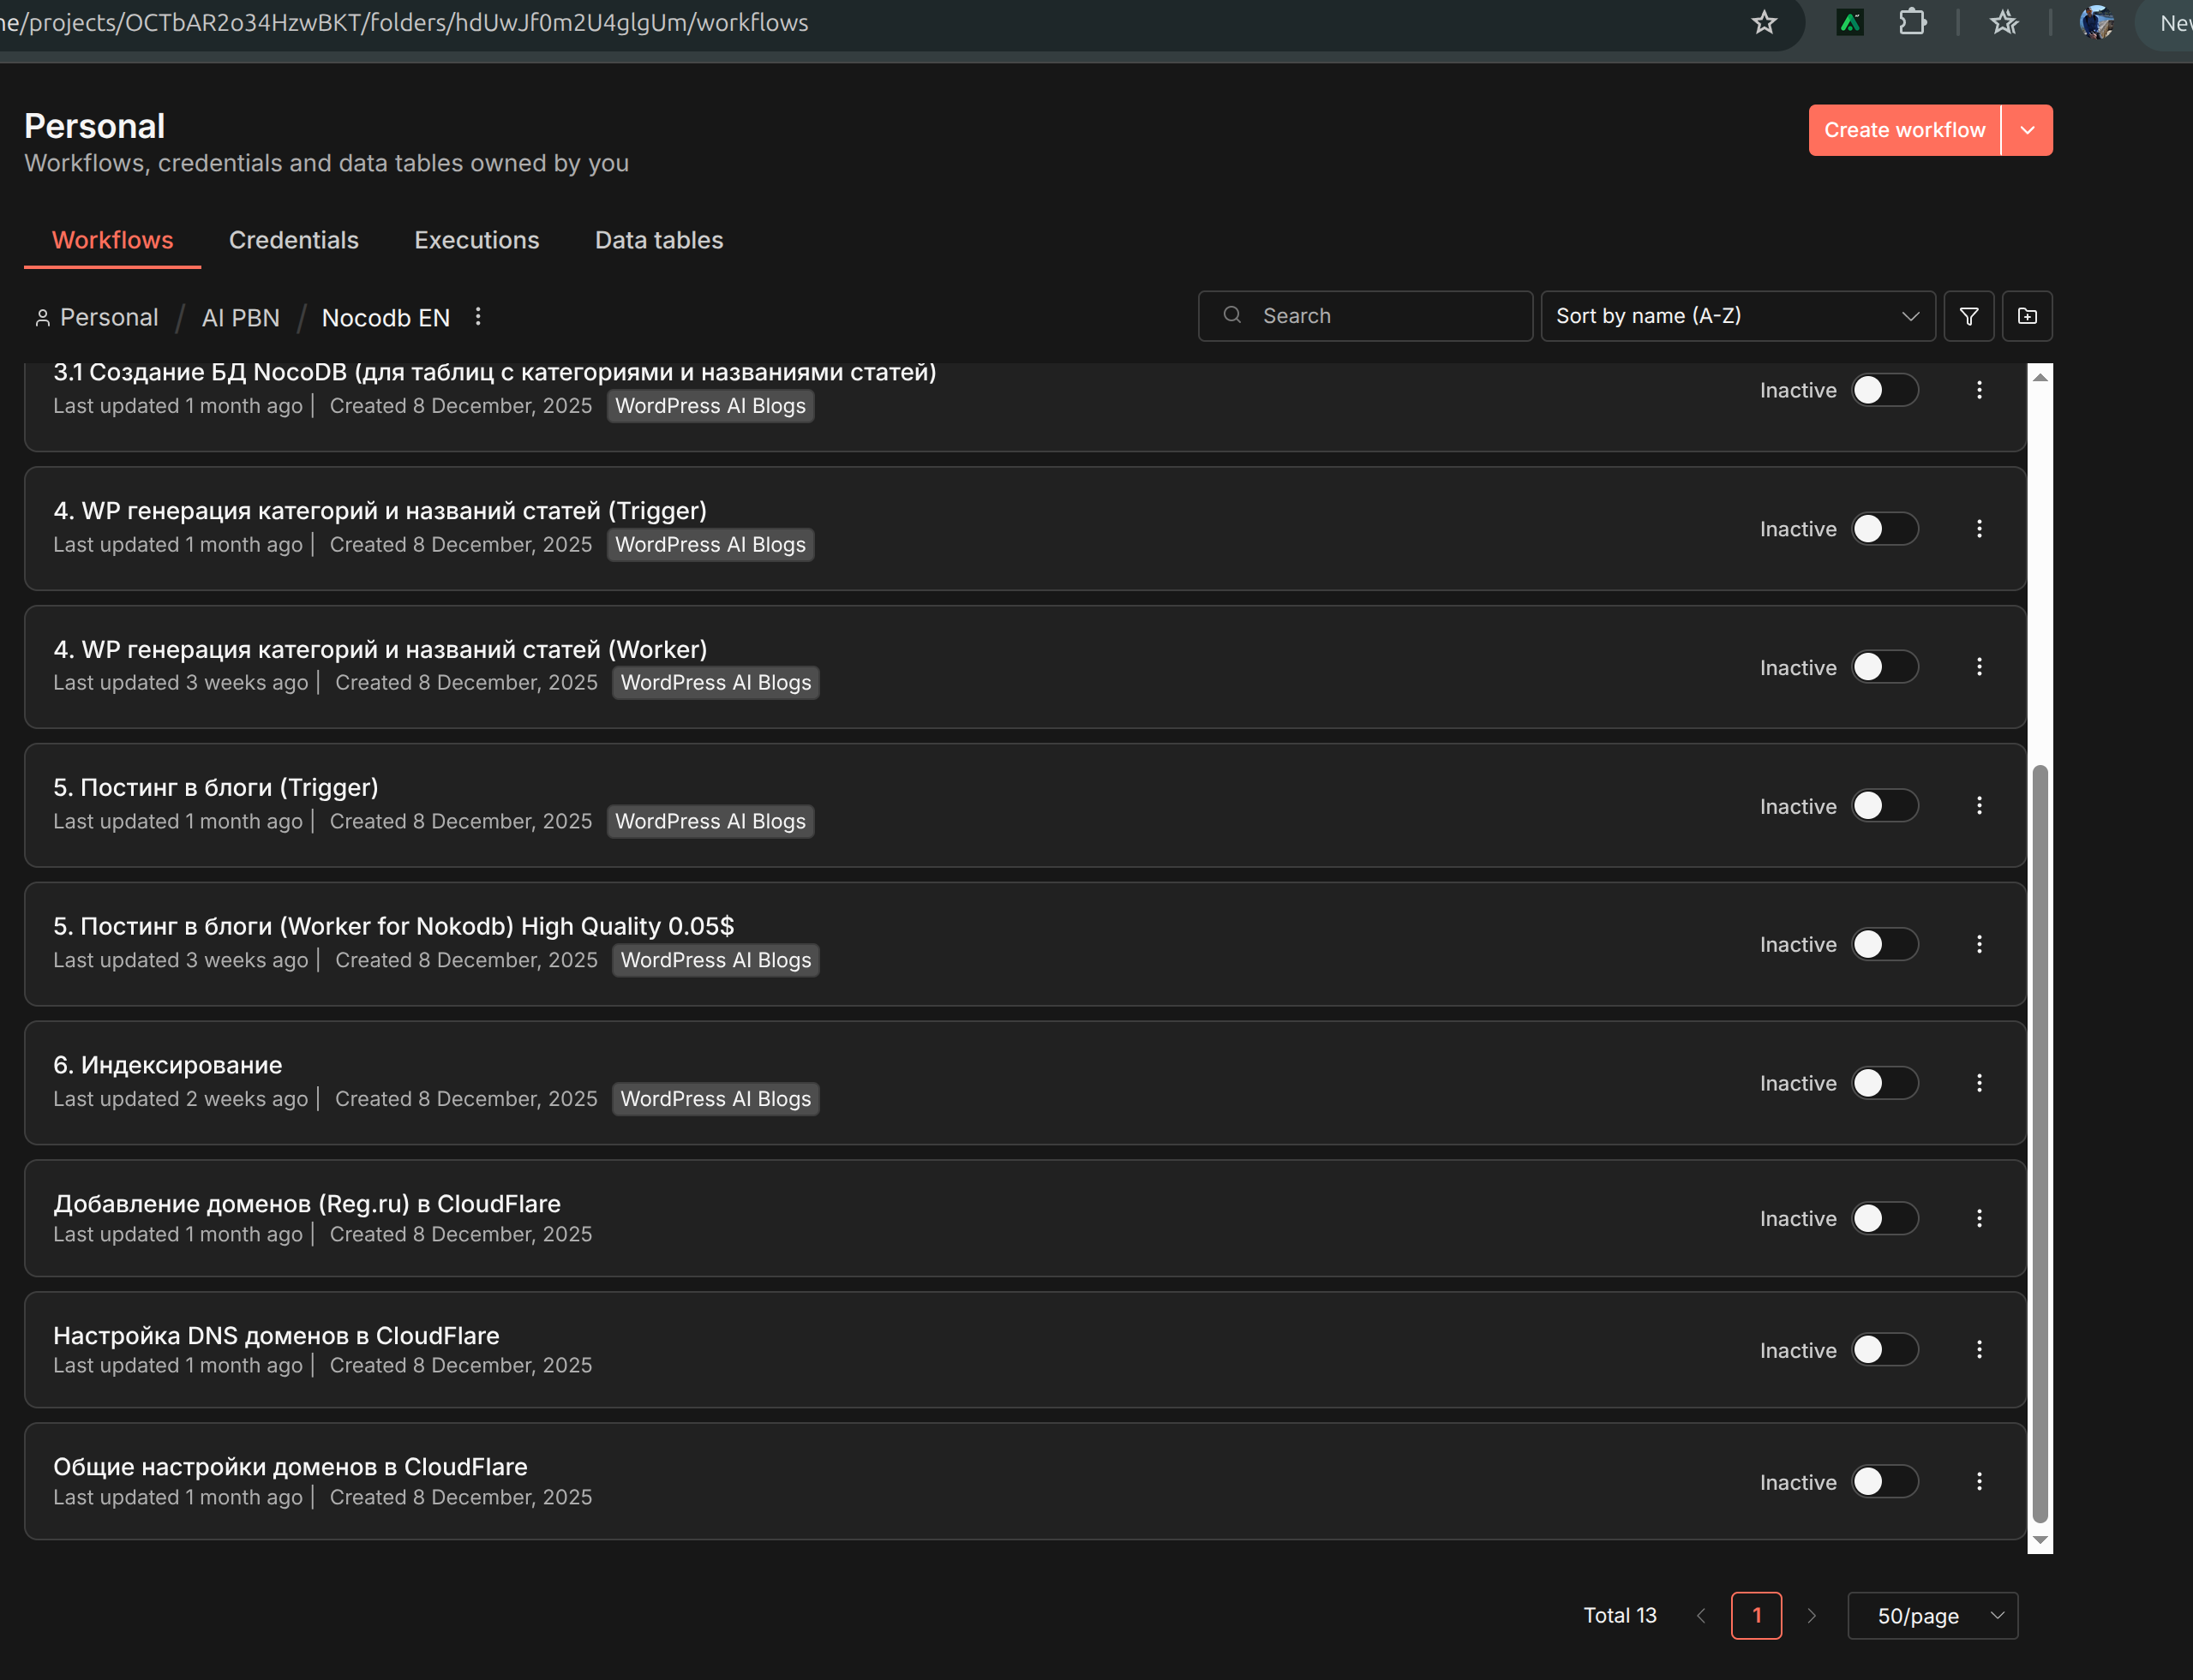Activate the 4. WP генерация (Trigger) workflow toggle

(x=1884, y=529)
